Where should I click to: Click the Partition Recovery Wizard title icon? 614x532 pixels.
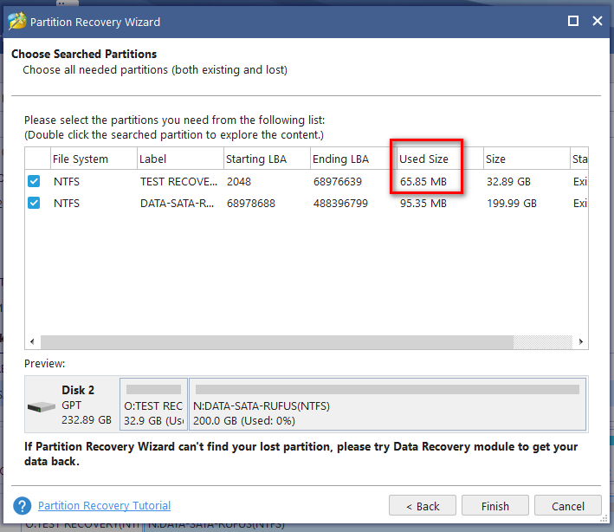[x=16, y=21]
